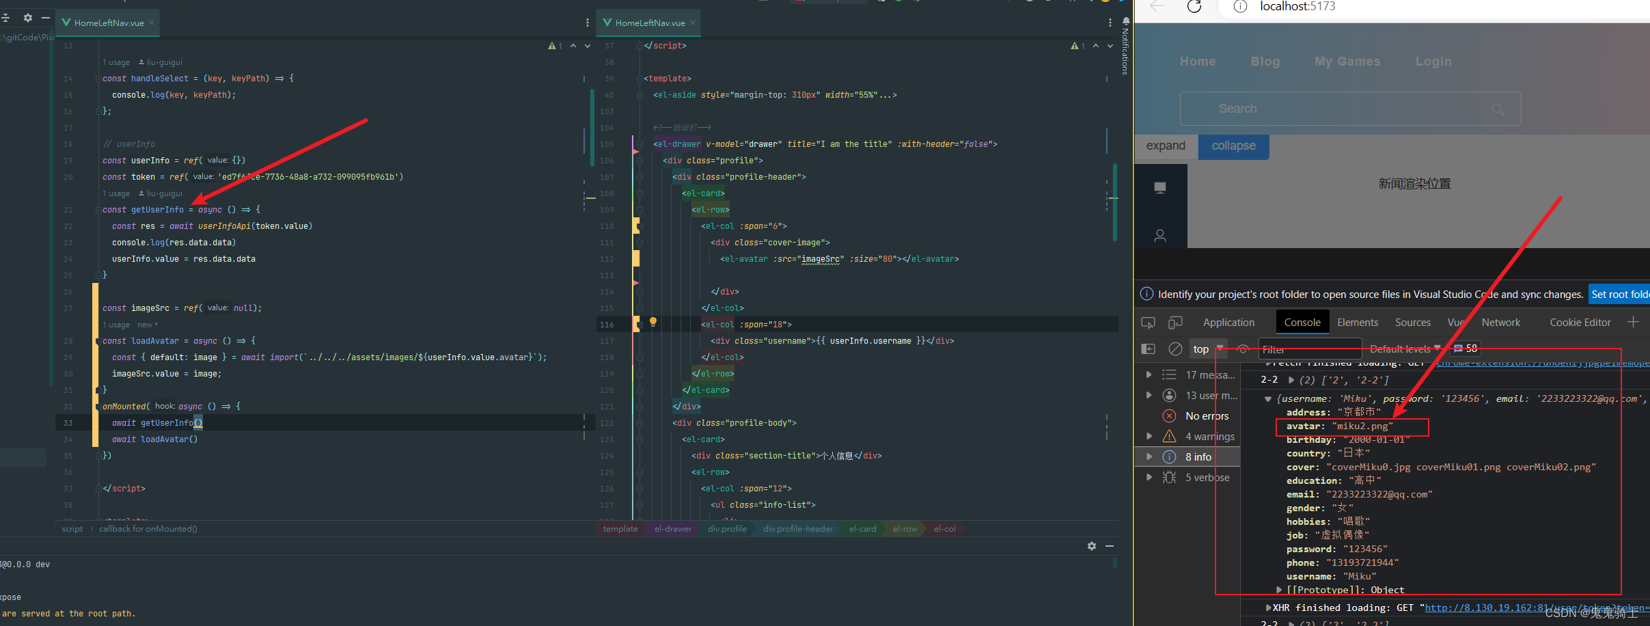Fold the template tag at line 39
This screenshot has width=1650, height=626.
pyautogui.click(x=640, y=79)
